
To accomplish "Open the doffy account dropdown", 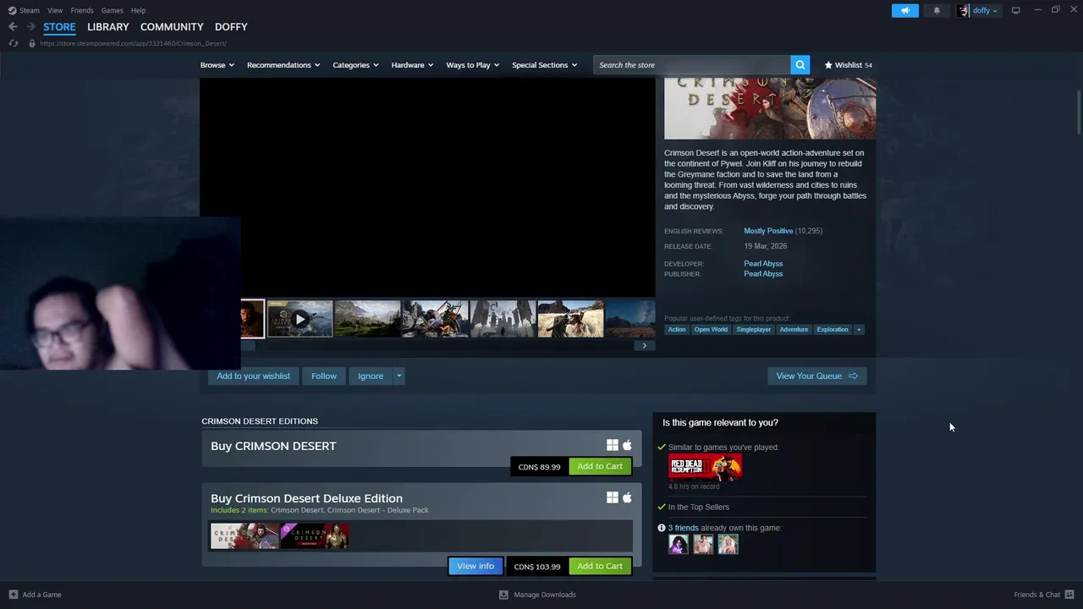I will tap(978, 10).
